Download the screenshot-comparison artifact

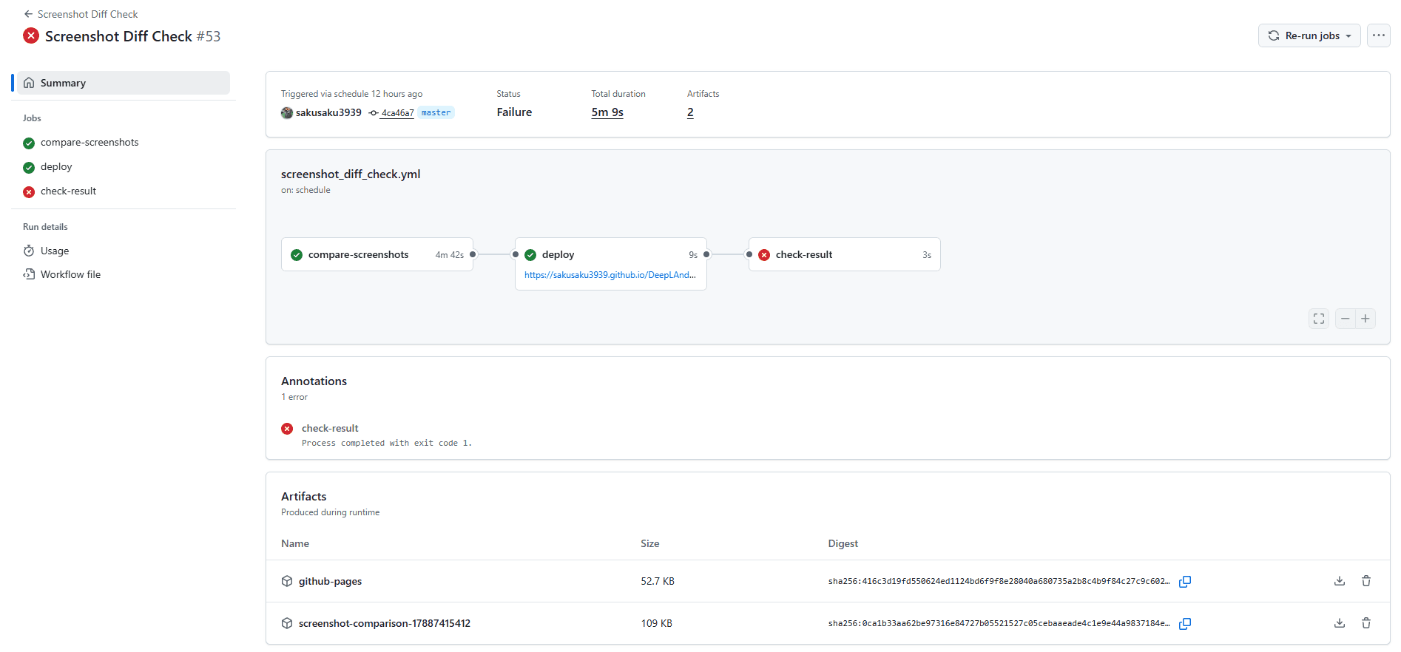point(1339,623)
